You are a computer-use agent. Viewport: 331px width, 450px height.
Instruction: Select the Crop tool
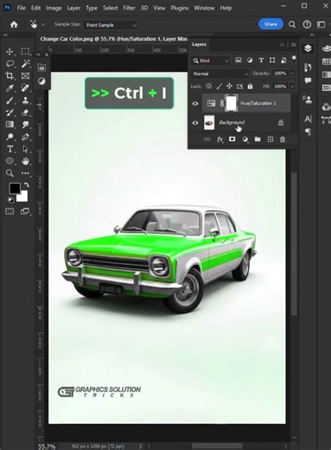[10, 76]
